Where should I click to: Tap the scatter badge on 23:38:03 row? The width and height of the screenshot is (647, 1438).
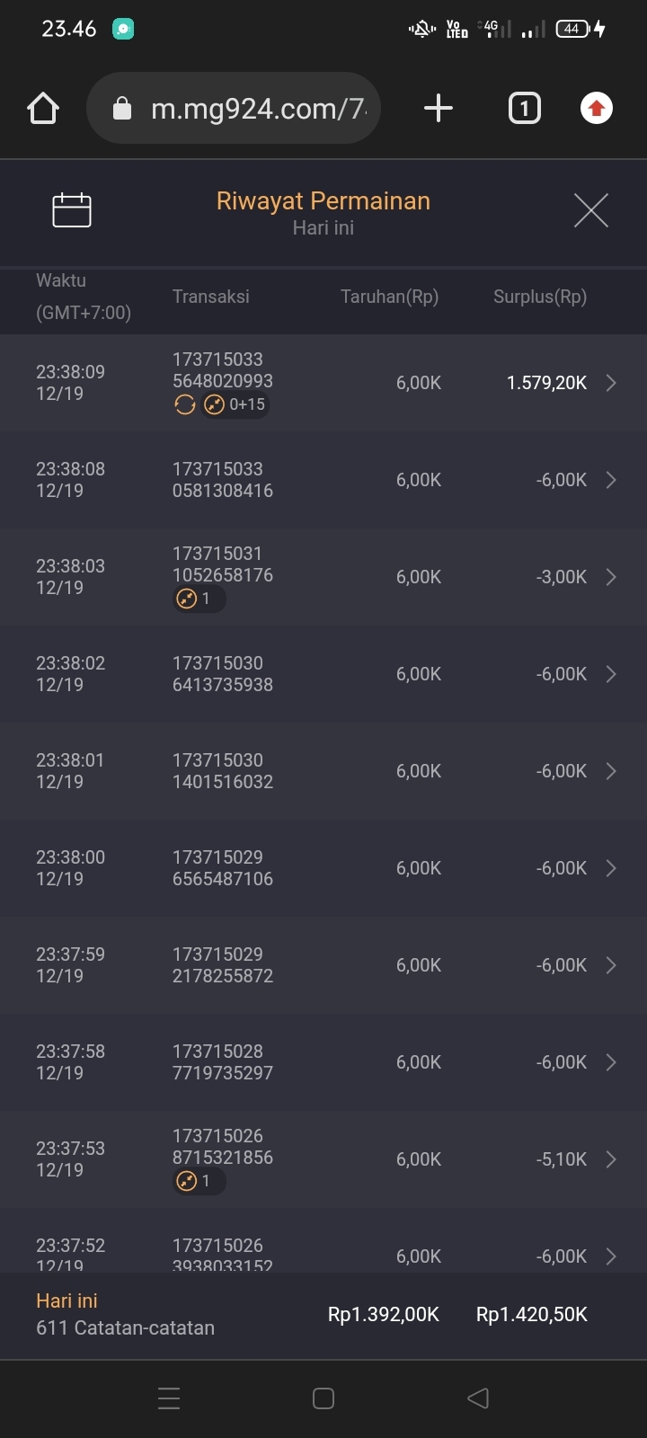point(198,599)
